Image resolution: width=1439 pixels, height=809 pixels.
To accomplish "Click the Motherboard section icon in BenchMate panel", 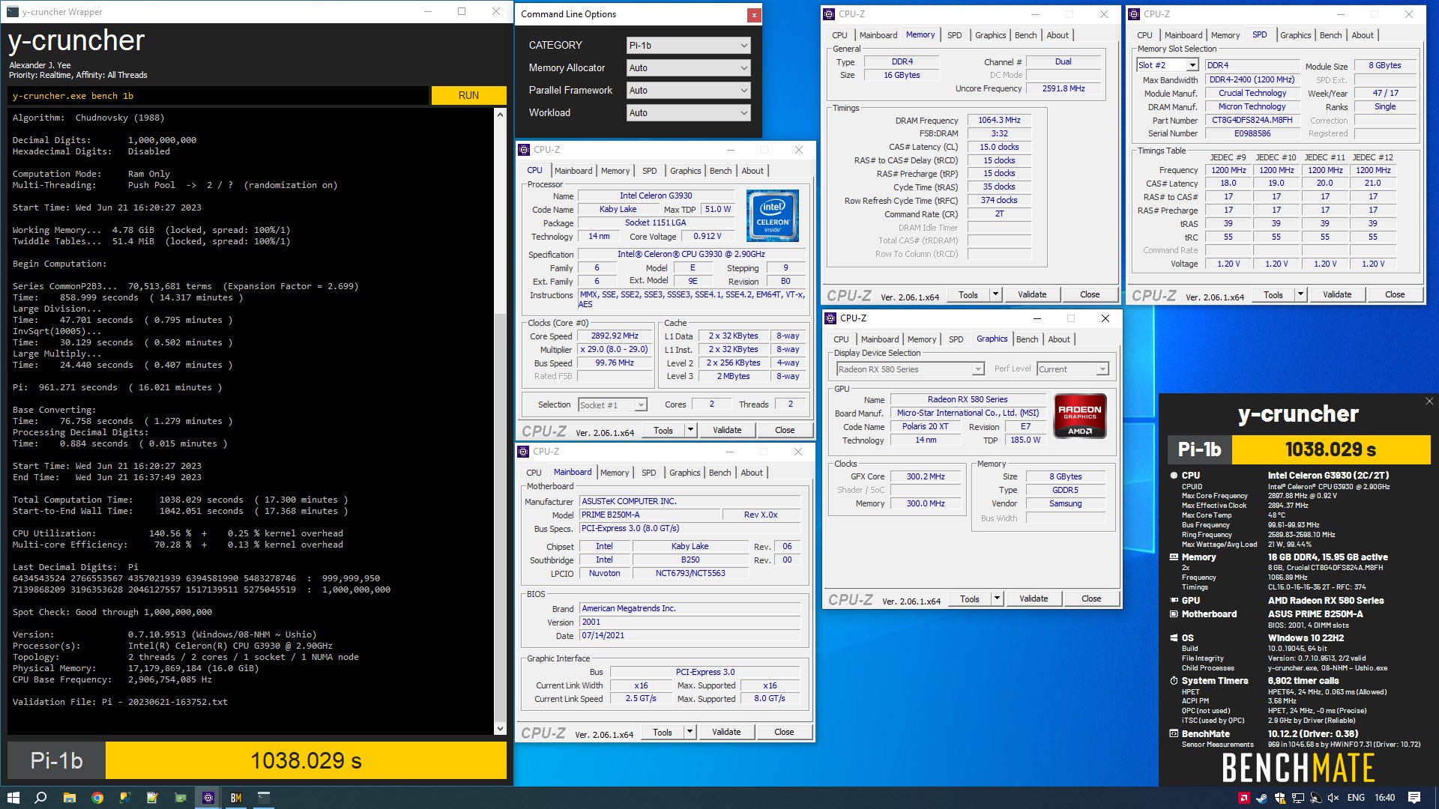I will (1174, 614).
